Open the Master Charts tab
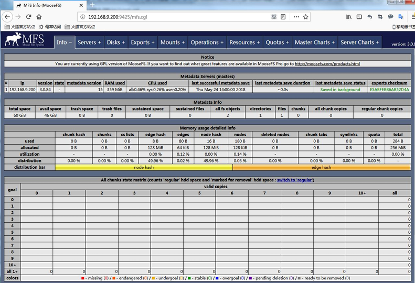The width and height of the screenshot is (415, 283). click(315, 42)
